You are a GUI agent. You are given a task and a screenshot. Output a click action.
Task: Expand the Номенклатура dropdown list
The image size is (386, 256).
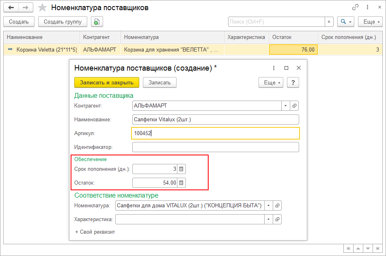[269, 206]
